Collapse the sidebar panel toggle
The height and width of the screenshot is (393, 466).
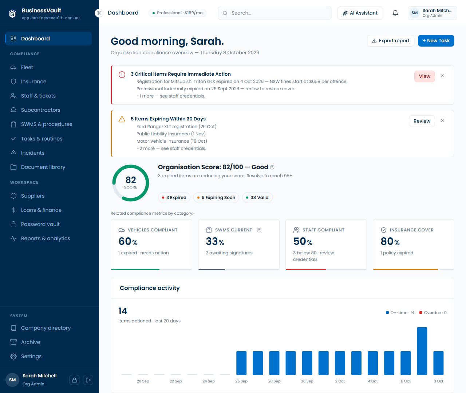[x=99, y=13]
